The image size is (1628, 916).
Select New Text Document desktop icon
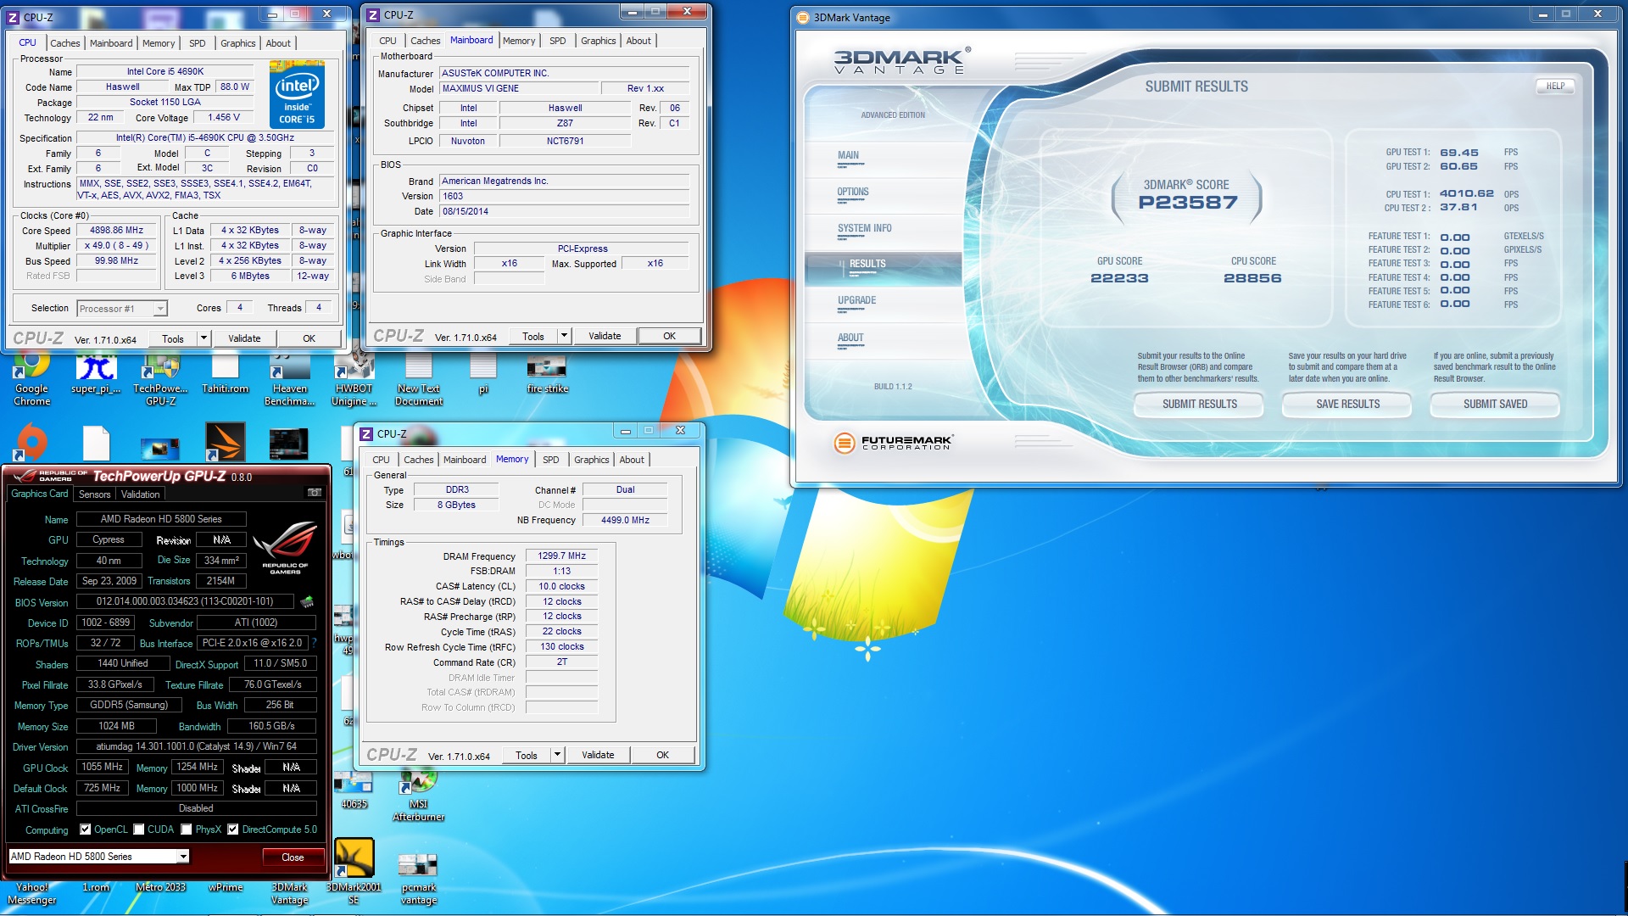point(419,377)
